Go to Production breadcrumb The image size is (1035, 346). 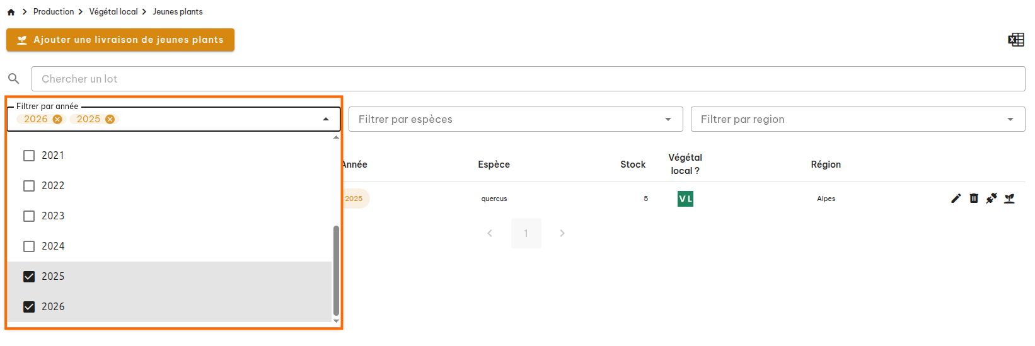54,12
